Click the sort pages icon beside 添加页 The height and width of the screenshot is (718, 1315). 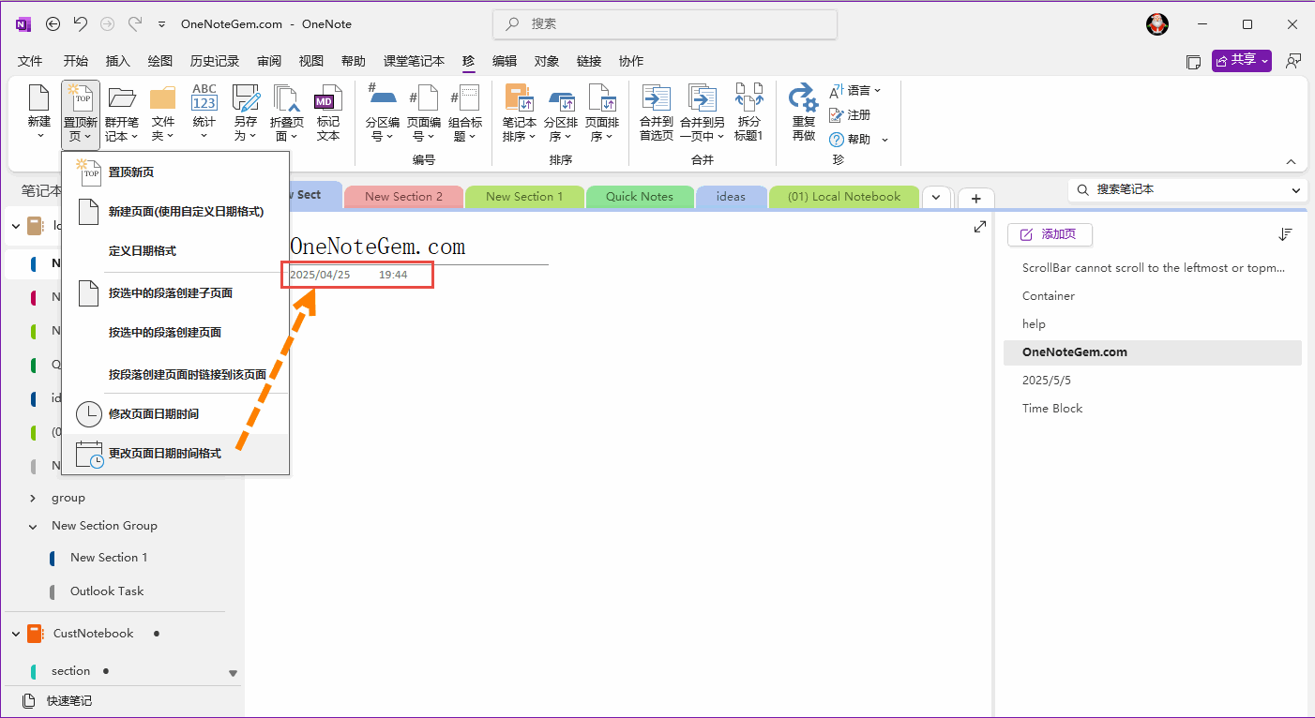[1286, 234]
